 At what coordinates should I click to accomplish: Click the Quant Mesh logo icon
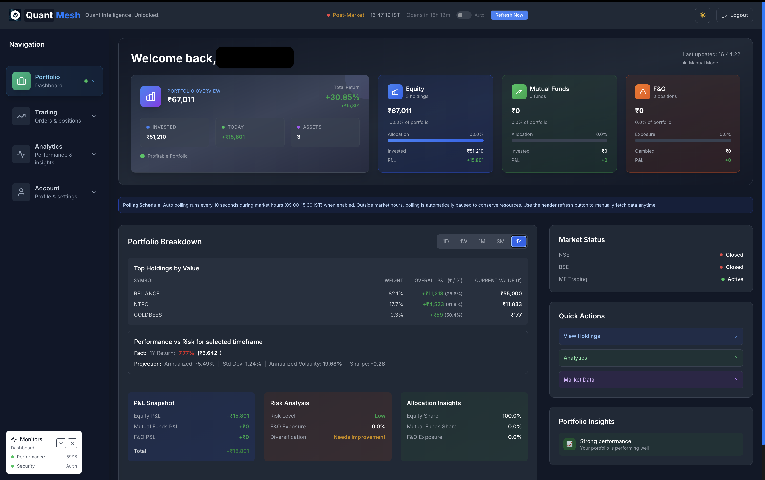tap(15, 15)
